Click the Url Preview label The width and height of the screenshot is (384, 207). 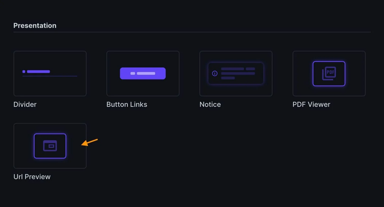(32, 177)
